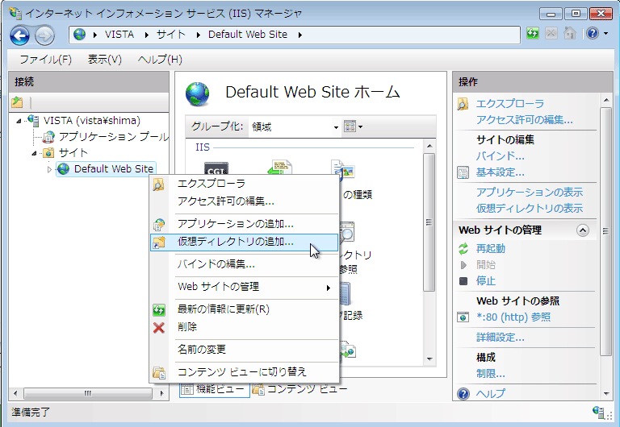Click the 再起動 restart icon
620x427 pixels.
[x=463, y=249]
